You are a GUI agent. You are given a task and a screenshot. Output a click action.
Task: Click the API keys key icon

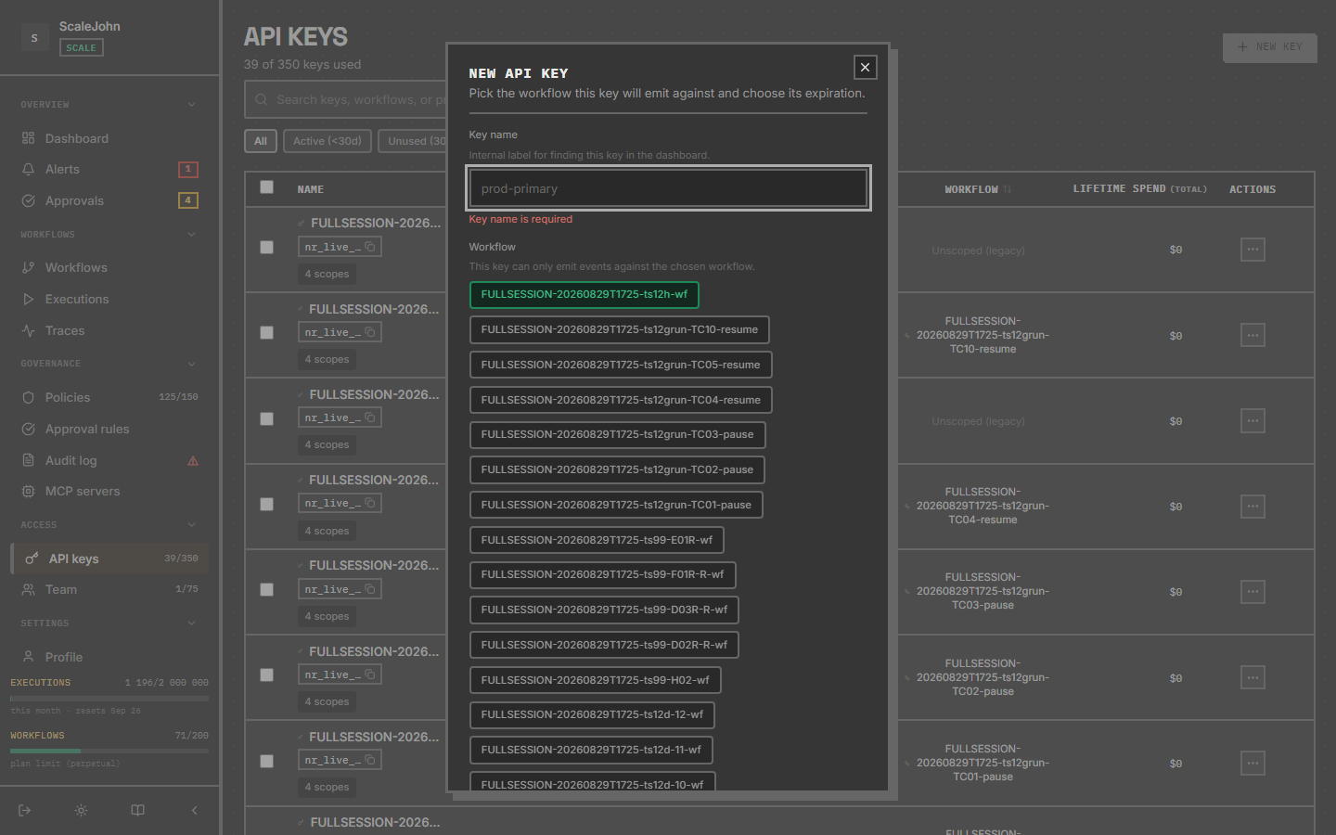point(32,559)
